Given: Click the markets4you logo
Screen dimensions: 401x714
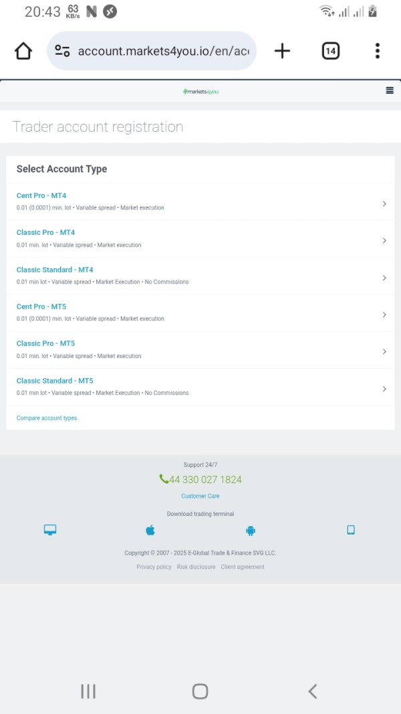Looking at the screenshot, I should pos(200,92).
